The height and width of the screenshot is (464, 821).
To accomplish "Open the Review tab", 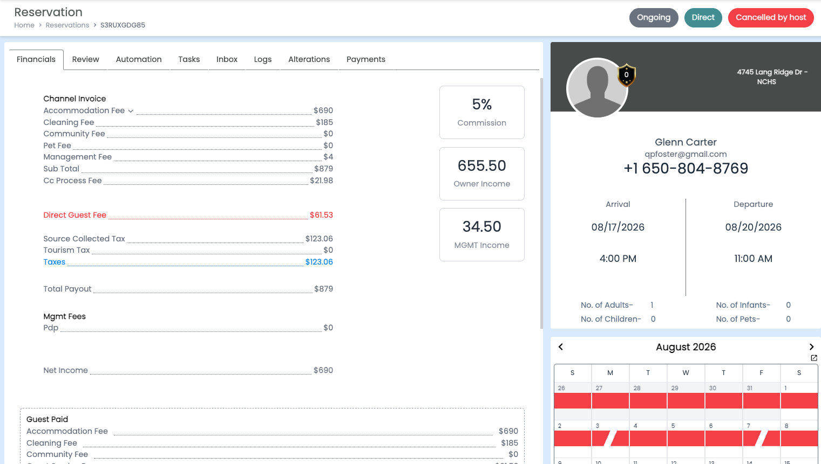I will [x=86, y=59].
